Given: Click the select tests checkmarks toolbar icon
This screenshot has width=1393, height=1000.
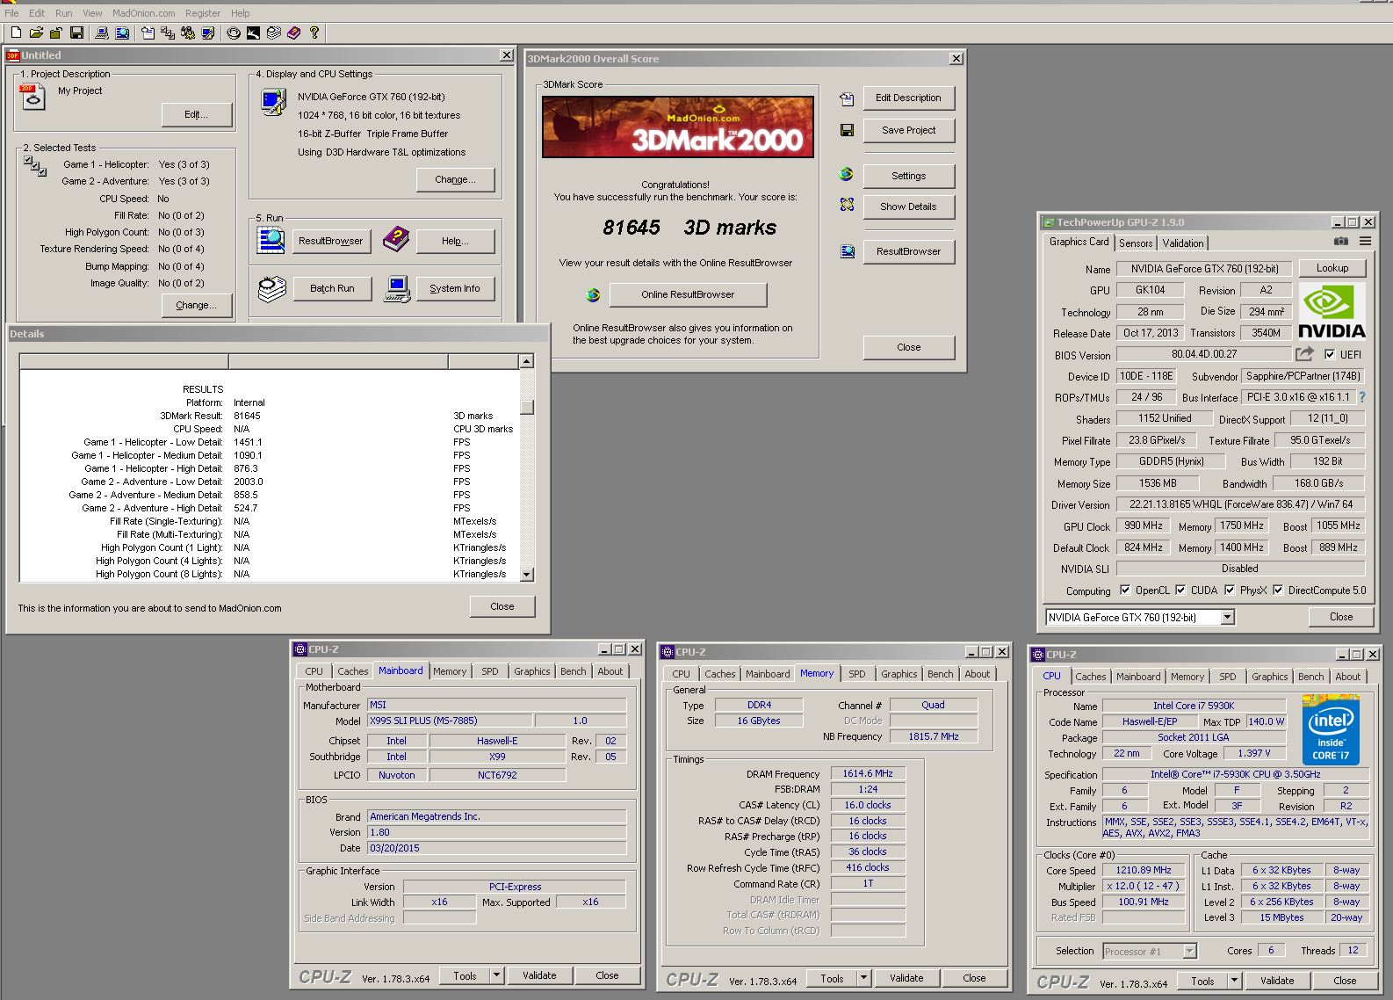Looking at the screenshot, I should coord(168,33).
